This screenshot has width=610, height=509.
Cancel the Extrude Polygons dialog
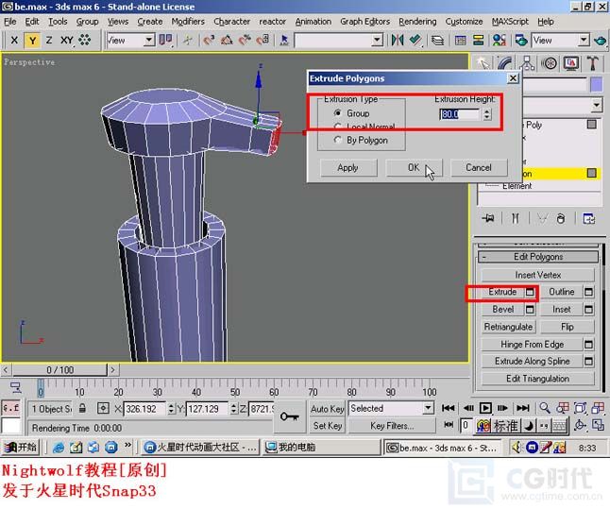(x=479, y=168)
